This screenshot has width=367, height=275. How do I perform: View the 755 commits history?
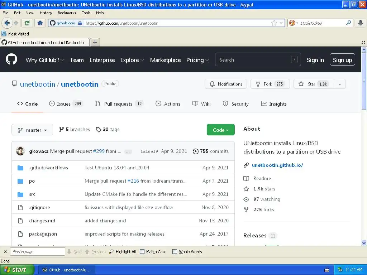coord(210,151)
